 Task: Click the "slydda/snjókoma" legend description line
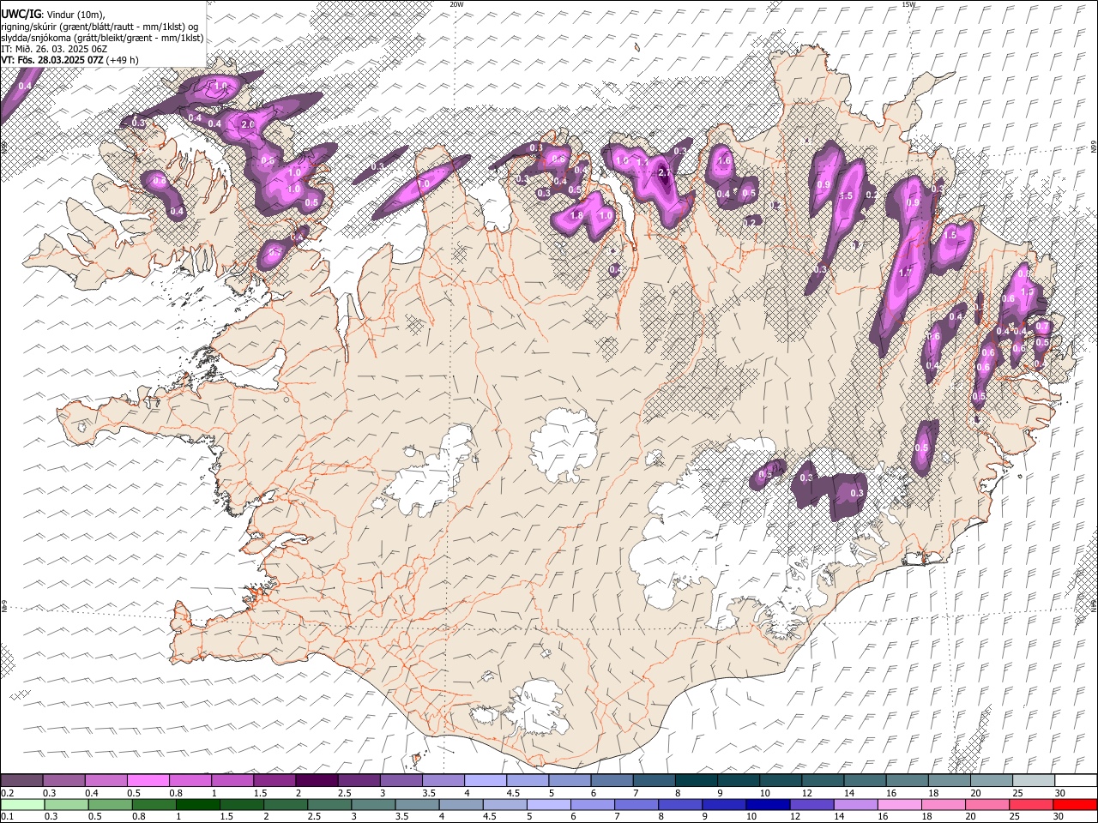102,38
